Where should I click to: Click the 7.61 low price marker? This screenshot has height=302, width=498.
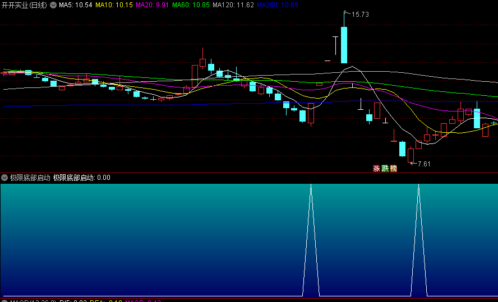(x=424, y=164)
